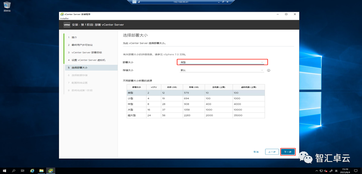Select the 超大型 row label in table

point(131,115)
